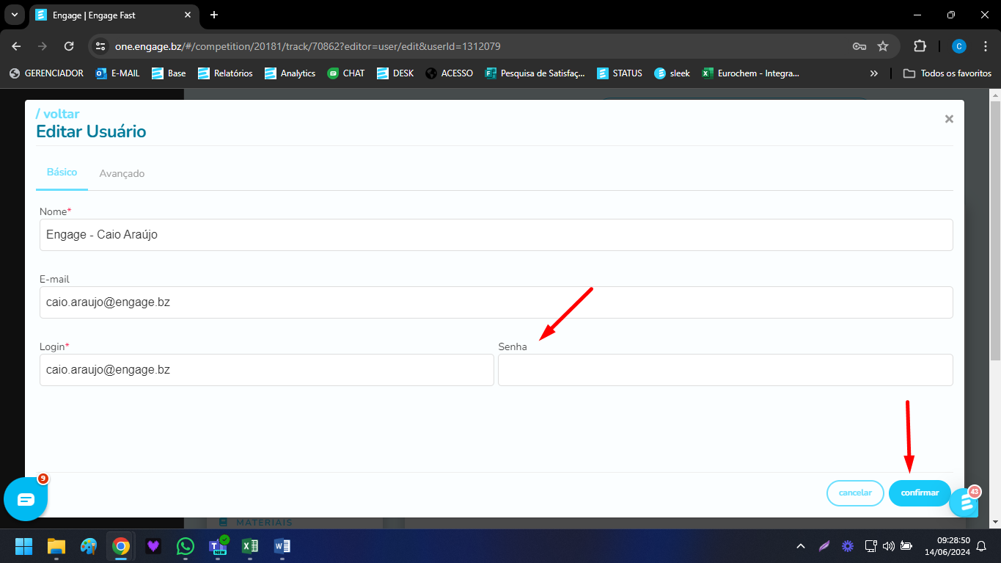Open Word from the taskbar

[282, 546]
